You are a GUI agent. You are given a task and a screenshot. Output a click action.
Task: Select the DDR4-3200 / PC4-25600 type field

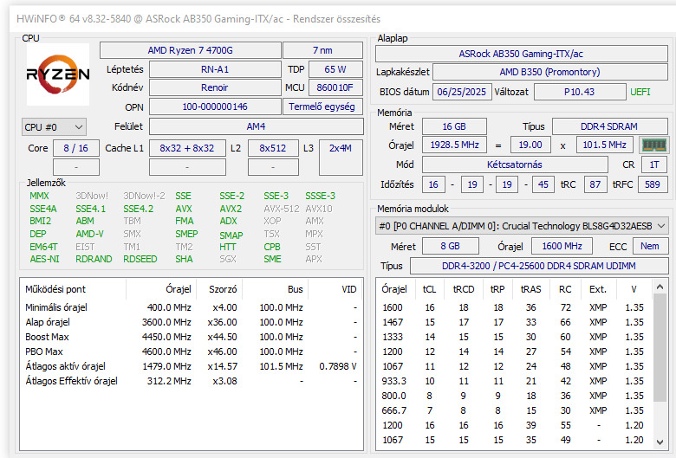pos(539,266)
